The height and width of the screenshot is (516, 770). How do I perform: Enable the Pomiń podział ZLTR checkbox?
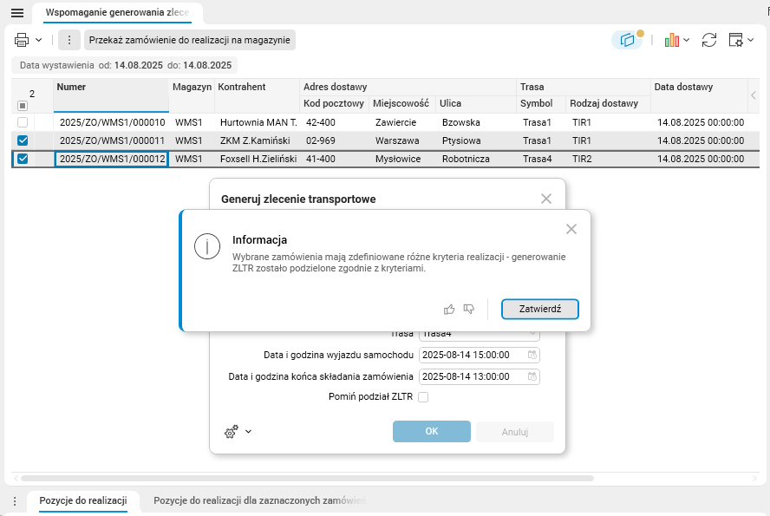click(x=423, y=397)
